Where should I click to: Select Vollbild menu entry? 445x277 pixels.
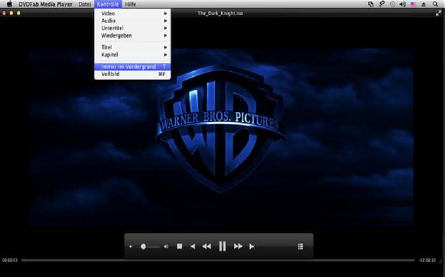tap(132, 74)
